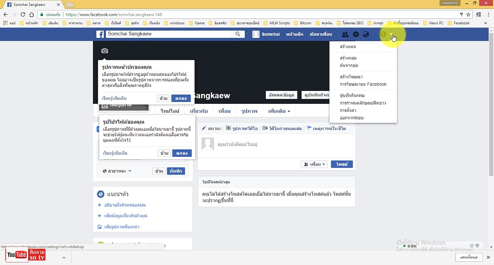494x265 pixels.
Task: Select the รูปภาพ/วิดีโอ composer option
Action: click(x=241, y=128)
